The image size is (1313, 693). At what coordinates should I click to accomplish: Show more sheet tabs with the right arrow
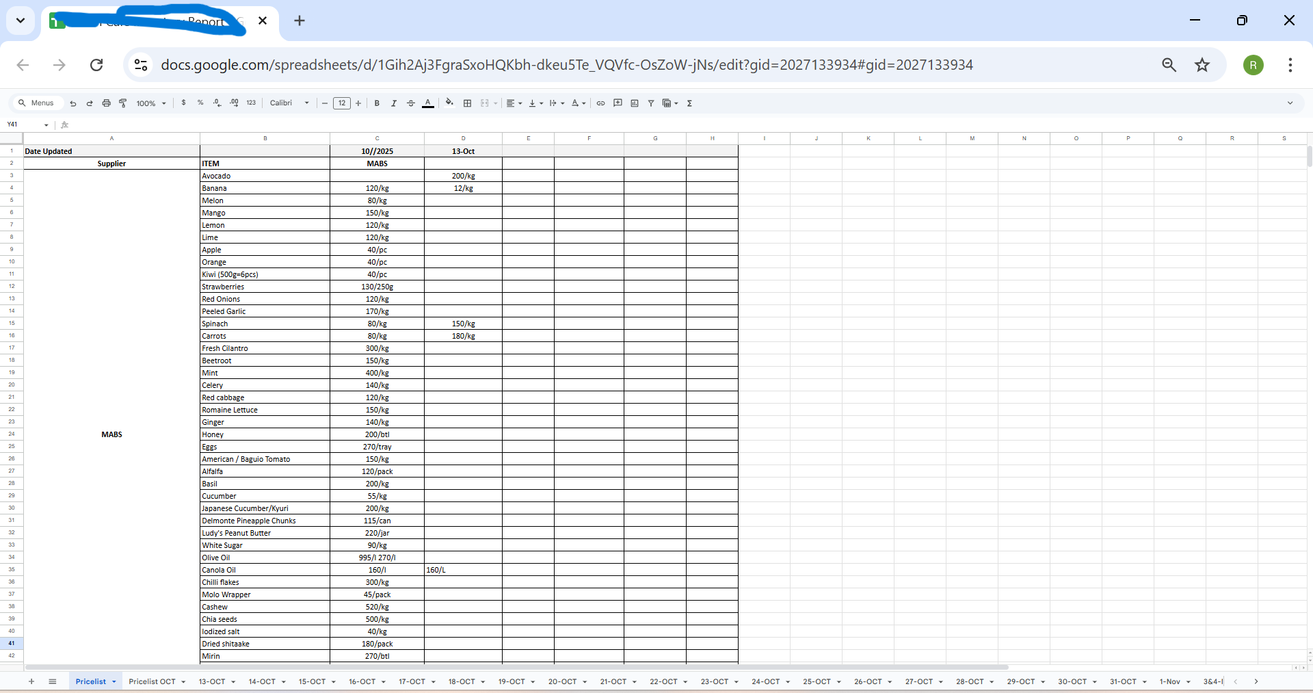click(x=1256, y=681)
